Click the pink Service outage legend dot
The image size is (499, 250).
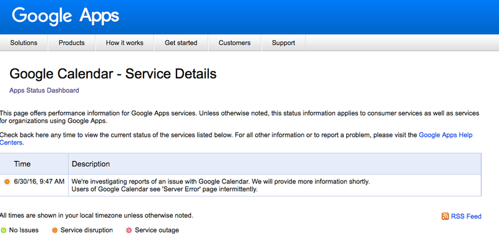(129, 230)
